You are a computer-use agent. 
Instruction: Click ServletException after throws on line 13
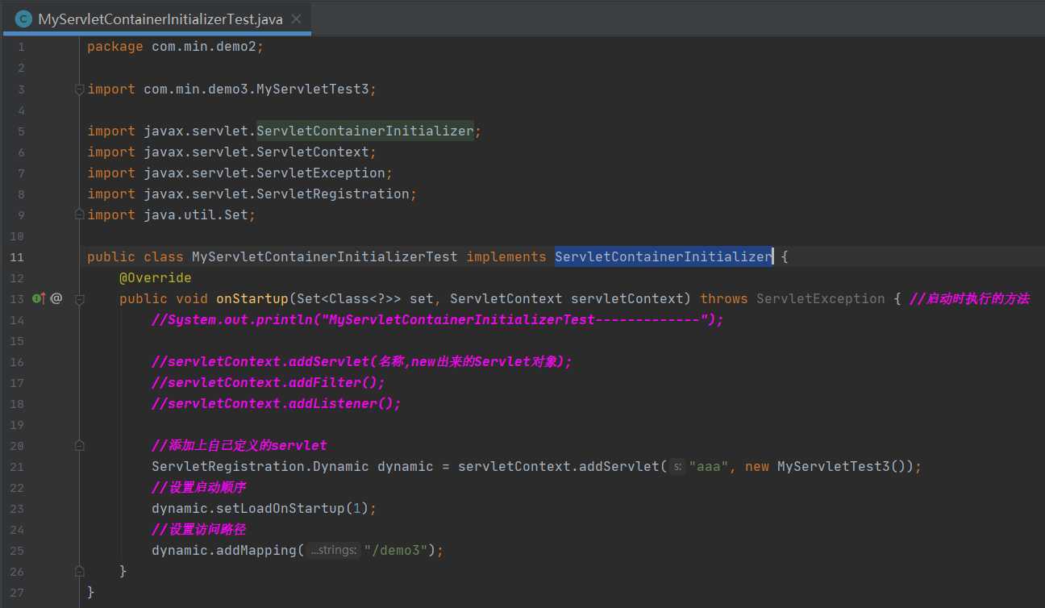click(821, 298)
